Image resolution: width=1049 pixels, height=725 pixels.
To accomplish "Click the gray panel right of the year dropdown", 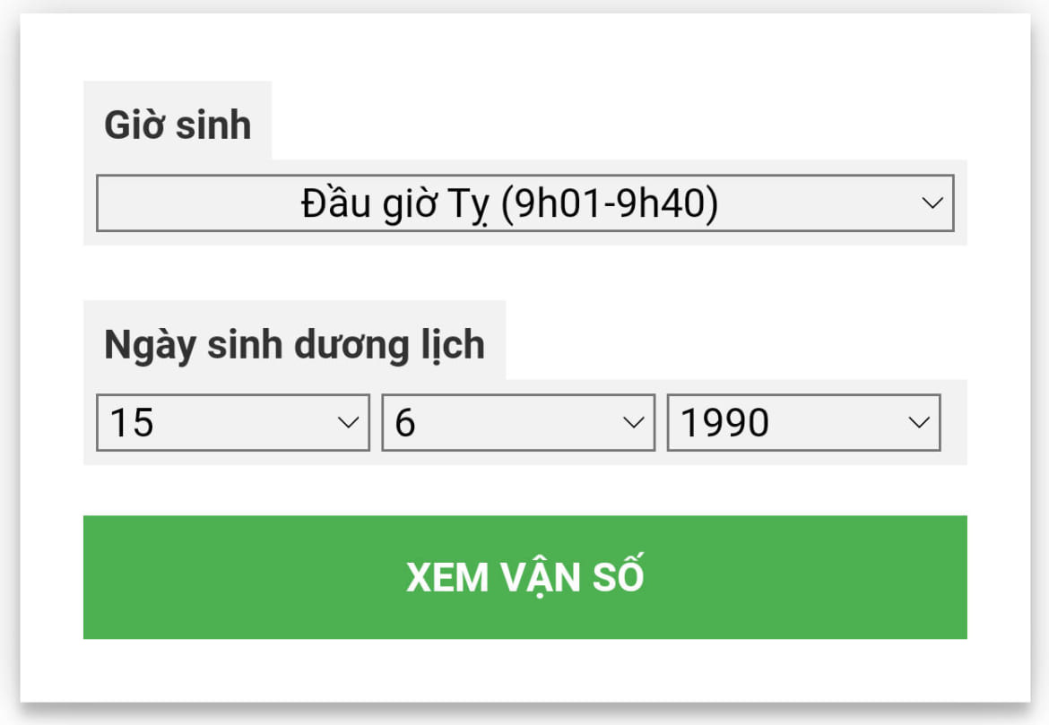I will coord(954,422).
